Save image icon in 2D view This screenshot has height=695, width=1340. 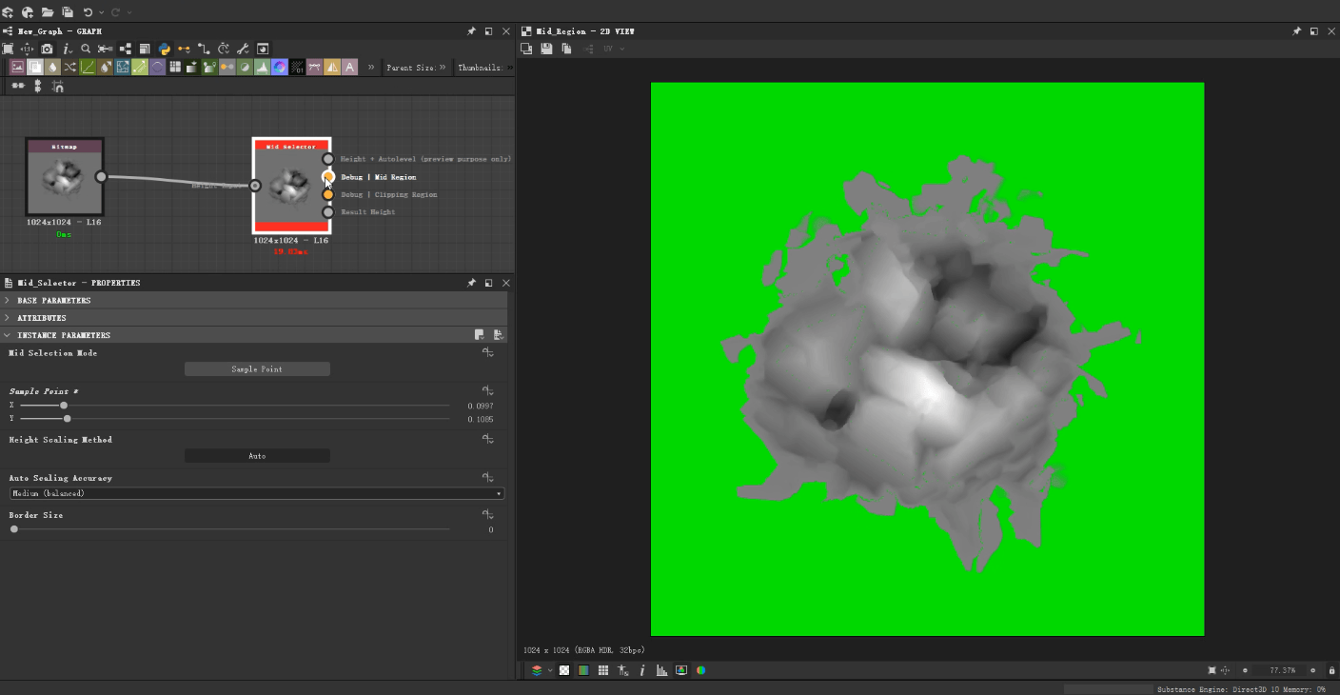coord(546,49)
